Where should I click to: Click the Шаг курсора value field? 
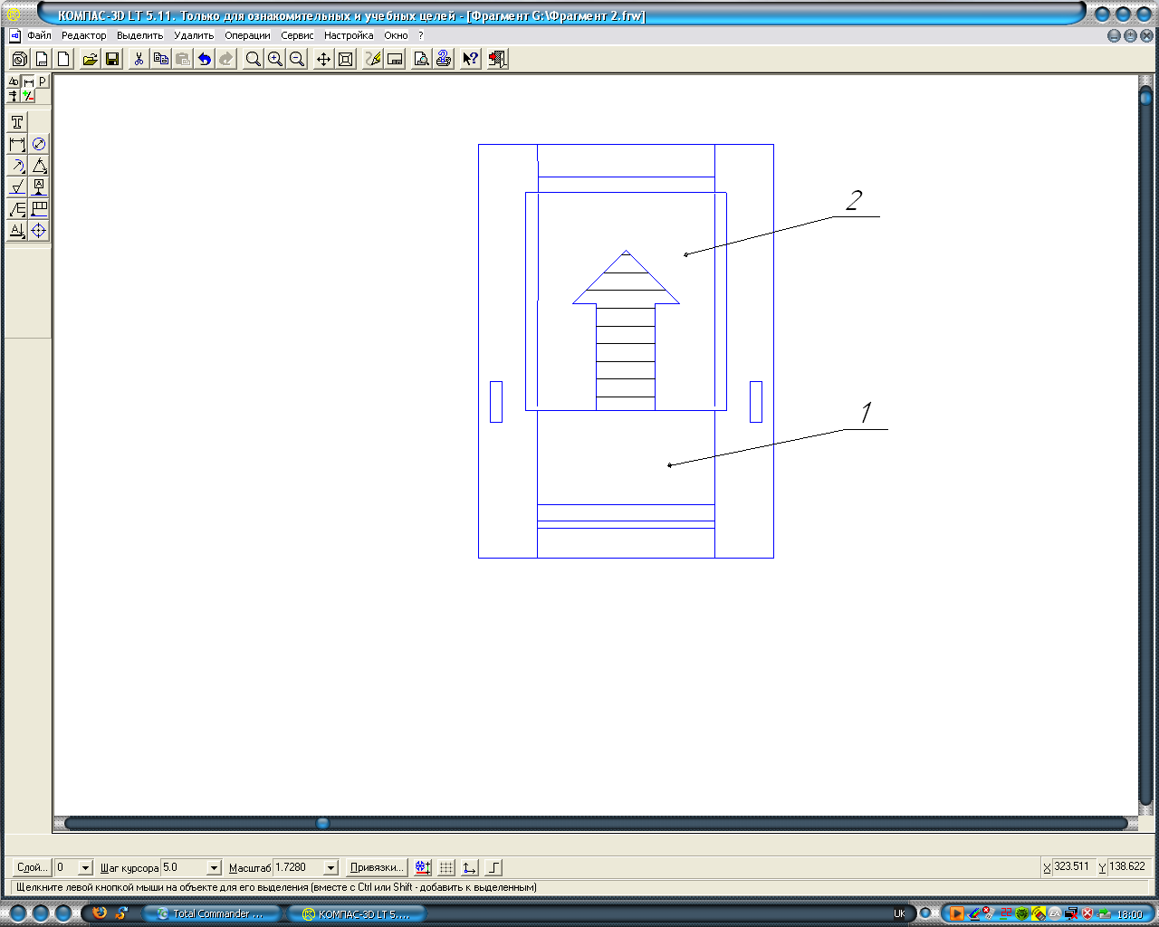click(183, 867)
